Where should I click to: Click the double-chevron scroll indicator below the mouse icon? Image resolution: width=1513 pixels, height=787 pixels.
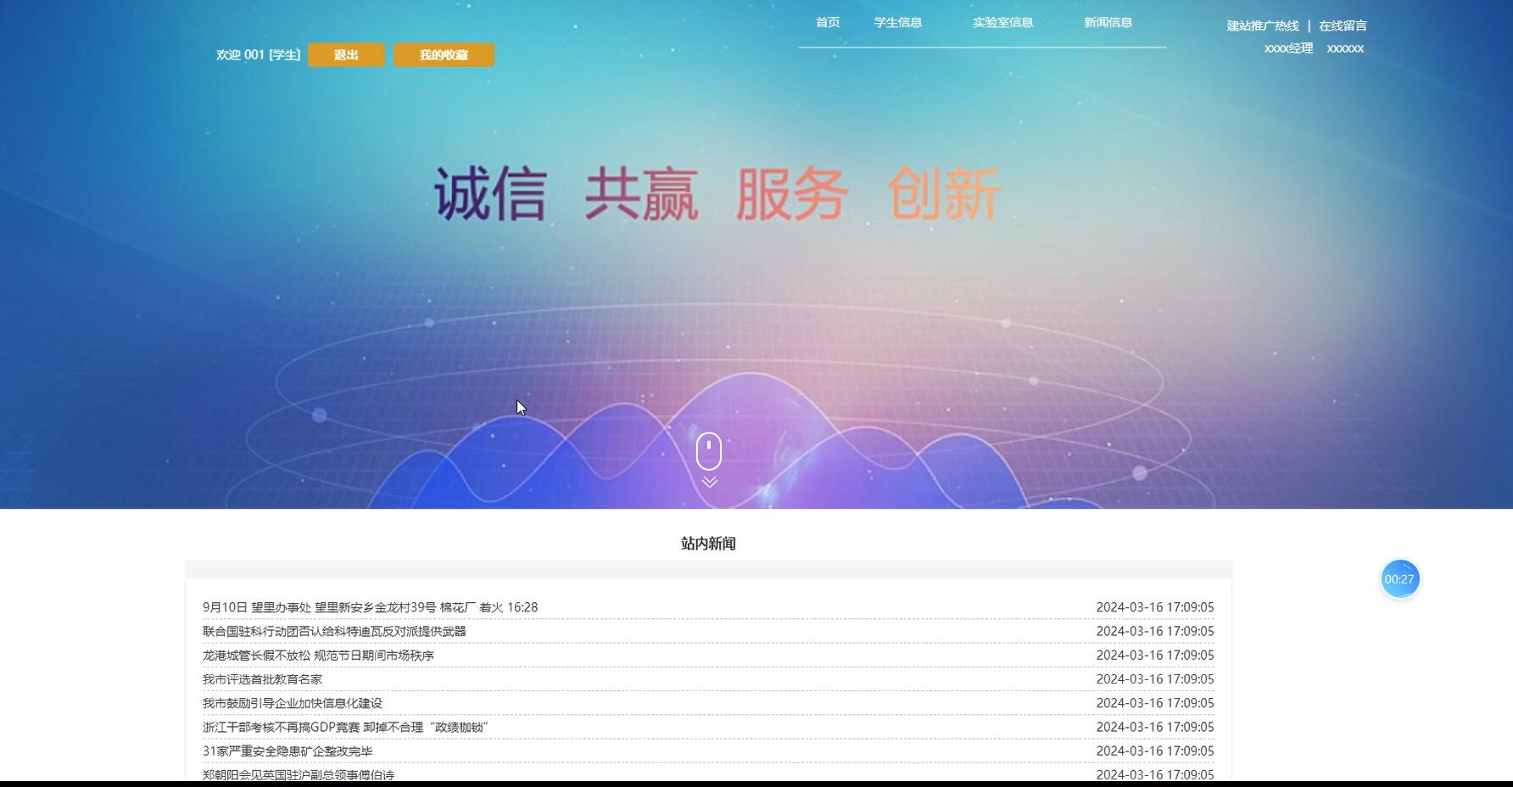[709, 481]
